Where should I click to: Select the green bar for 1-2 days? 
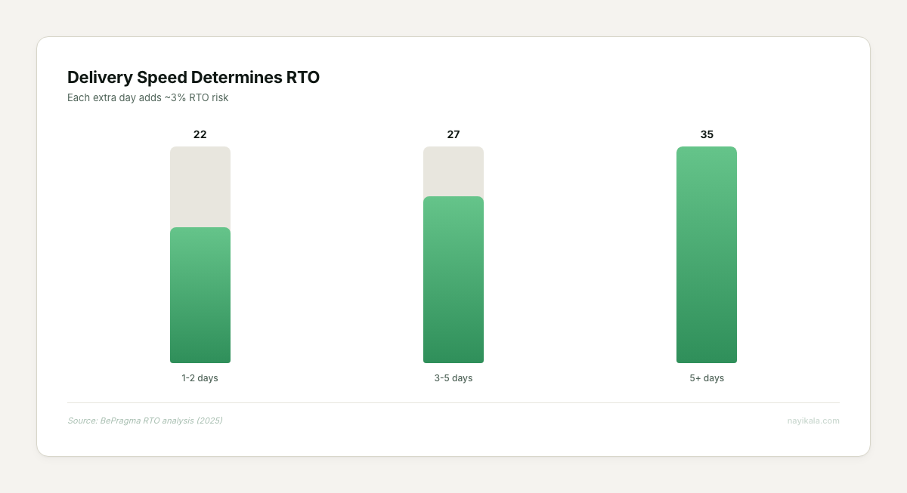[x=200, y=294]
